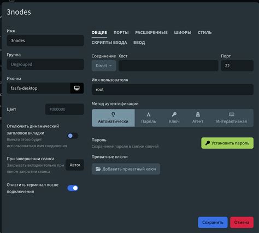The height and width of the screenshot is (233, 259).
Task: Open the Скрипты входа tab
Action: pyautogui.click(x=109, y=43)
